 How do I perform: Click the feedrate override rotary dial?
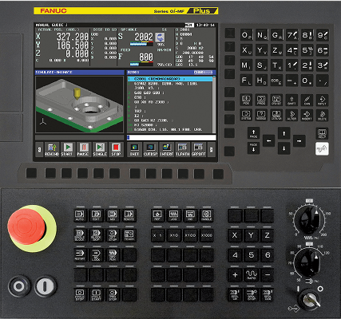coord(309,219)
